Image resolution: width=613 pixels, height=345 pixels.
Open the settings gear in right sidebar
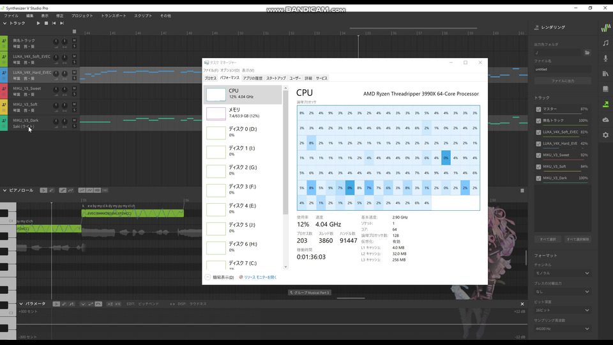click(x=605, y=135)
